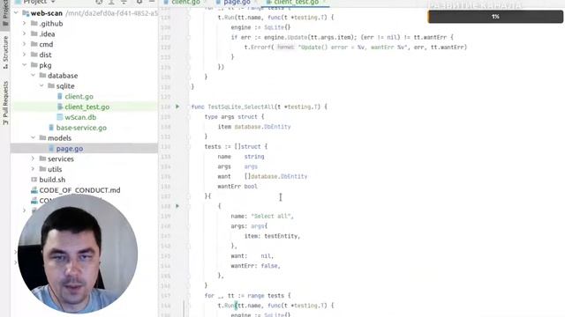
Task: Click the sqlite folder icon
Action: click(51, 86)
